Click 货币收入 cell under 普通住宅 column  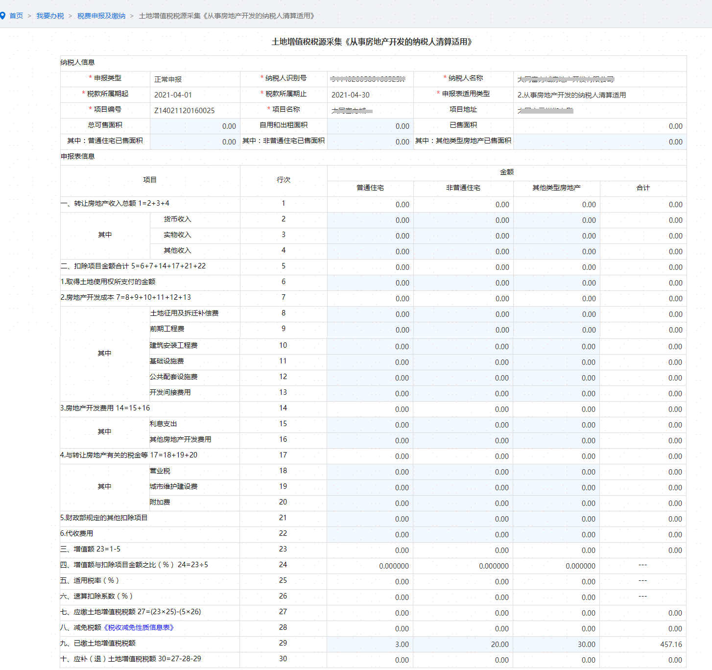click(x=370, y=220)
